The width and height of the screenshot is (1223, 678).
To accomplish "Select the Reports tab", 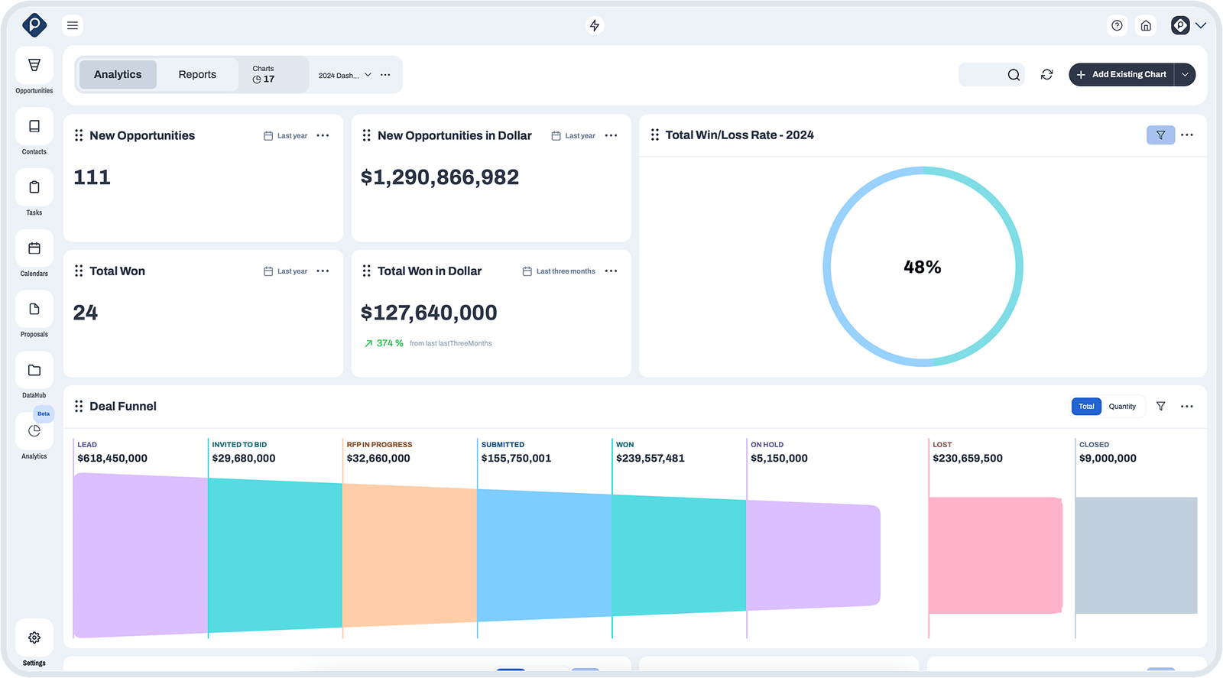I will click(x=197, y=74).
